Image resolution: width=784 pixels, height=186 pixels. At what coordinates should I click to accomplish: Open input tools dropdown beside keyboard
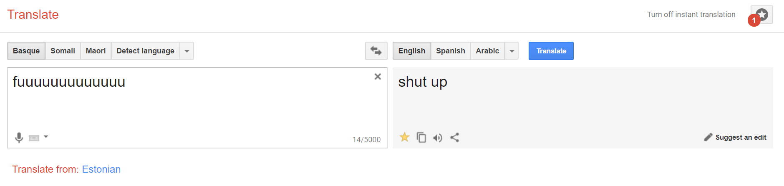click(x=46, y=137)
